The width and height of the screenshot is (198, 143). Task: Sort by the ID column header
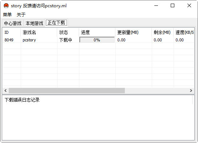tap(12, 32)
